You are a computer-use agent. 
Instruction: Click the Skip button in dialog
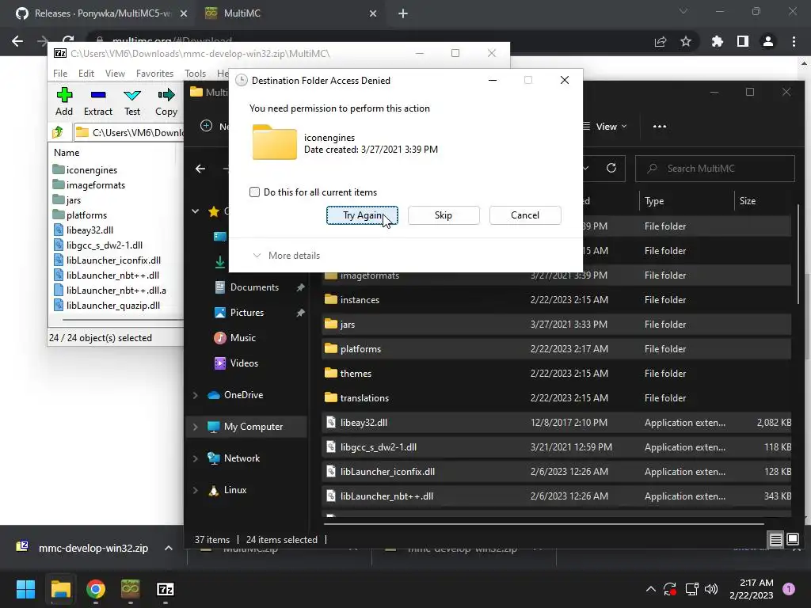(444, 215)
